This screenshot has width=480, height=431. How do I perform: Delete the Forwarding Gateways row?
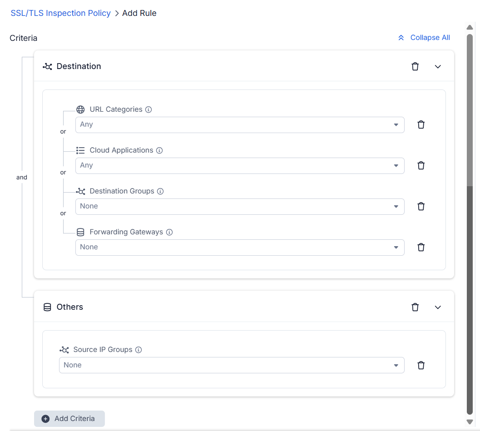point(421,248)
